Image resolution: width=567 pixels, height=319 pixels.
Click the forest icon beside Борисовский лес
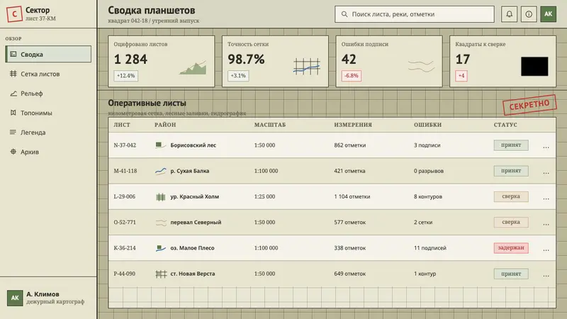point(161,145)
